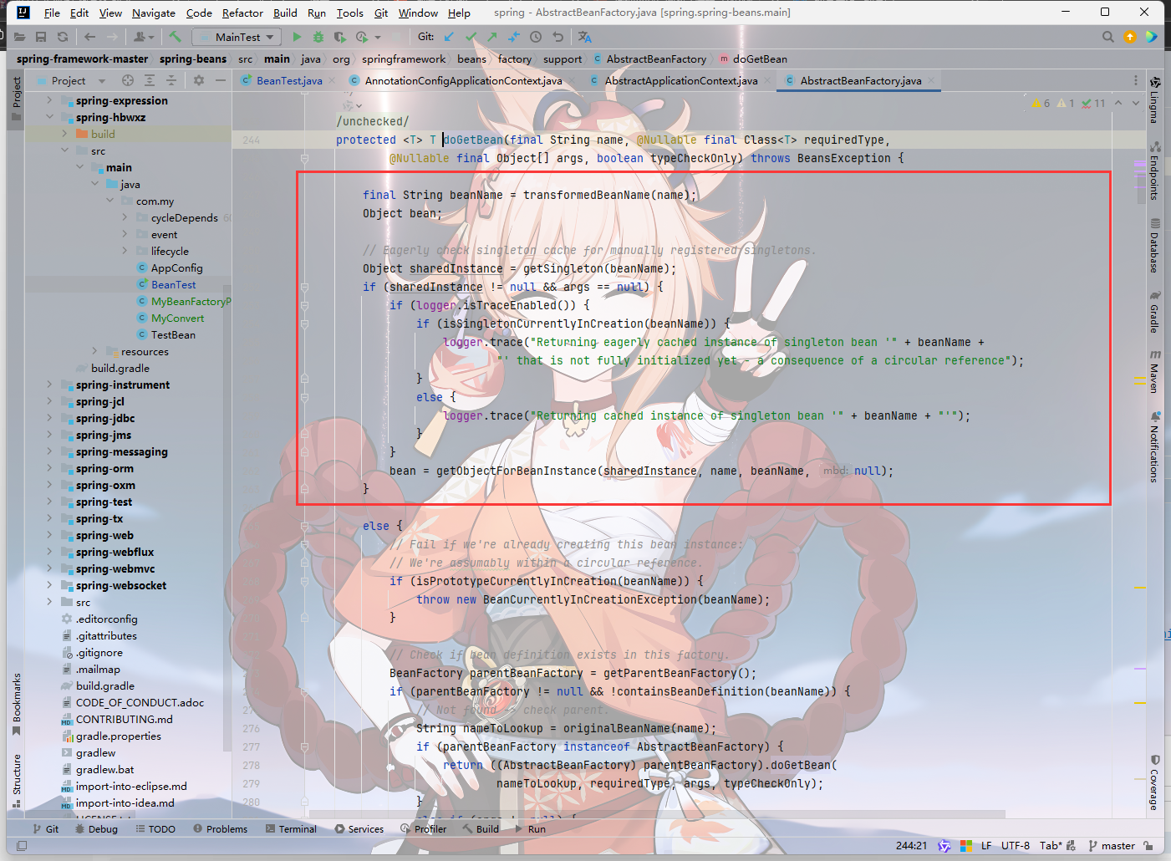The height and width of the screenshot is (861, 1171).
Task: Open Git Show History clock icon
Action: [x=536, y=37]
